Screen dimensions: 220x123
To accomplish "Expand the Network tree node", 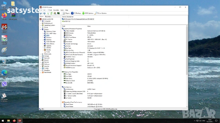I will (x=41, y=58).
